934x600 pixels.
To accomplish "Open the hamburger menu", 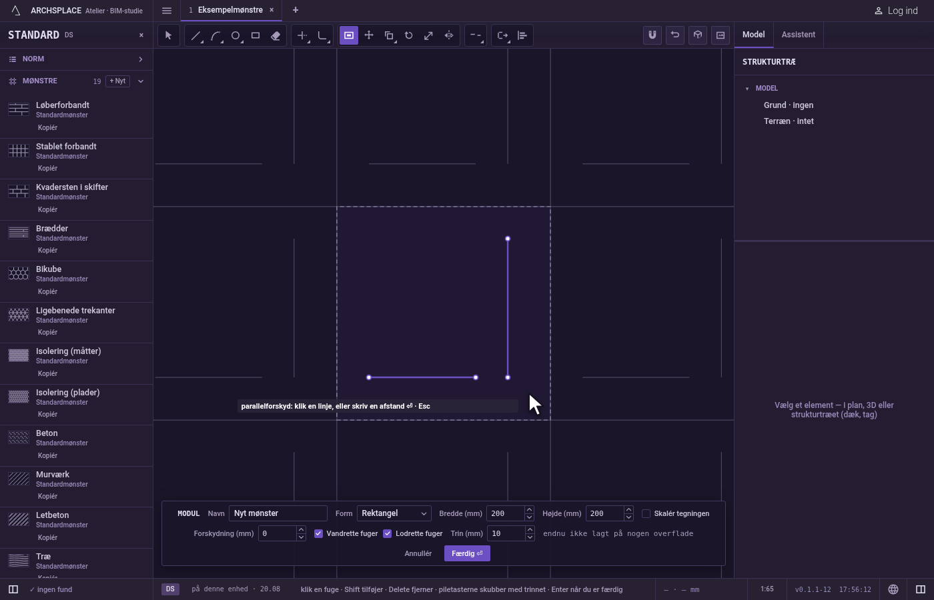I will [167, 11].
